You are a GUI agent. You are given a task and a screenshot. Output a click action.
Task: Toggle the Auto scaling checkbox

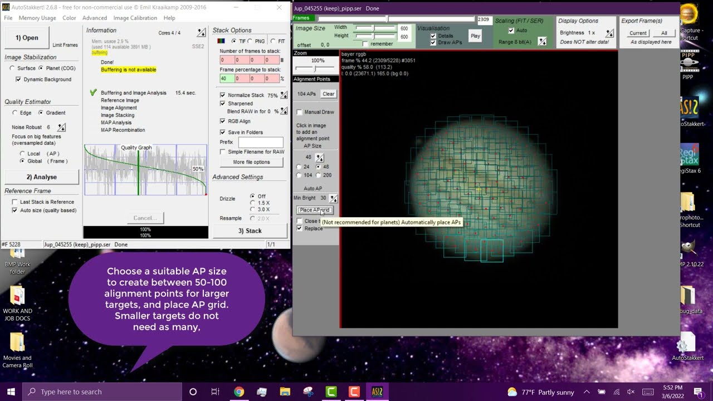511,31
